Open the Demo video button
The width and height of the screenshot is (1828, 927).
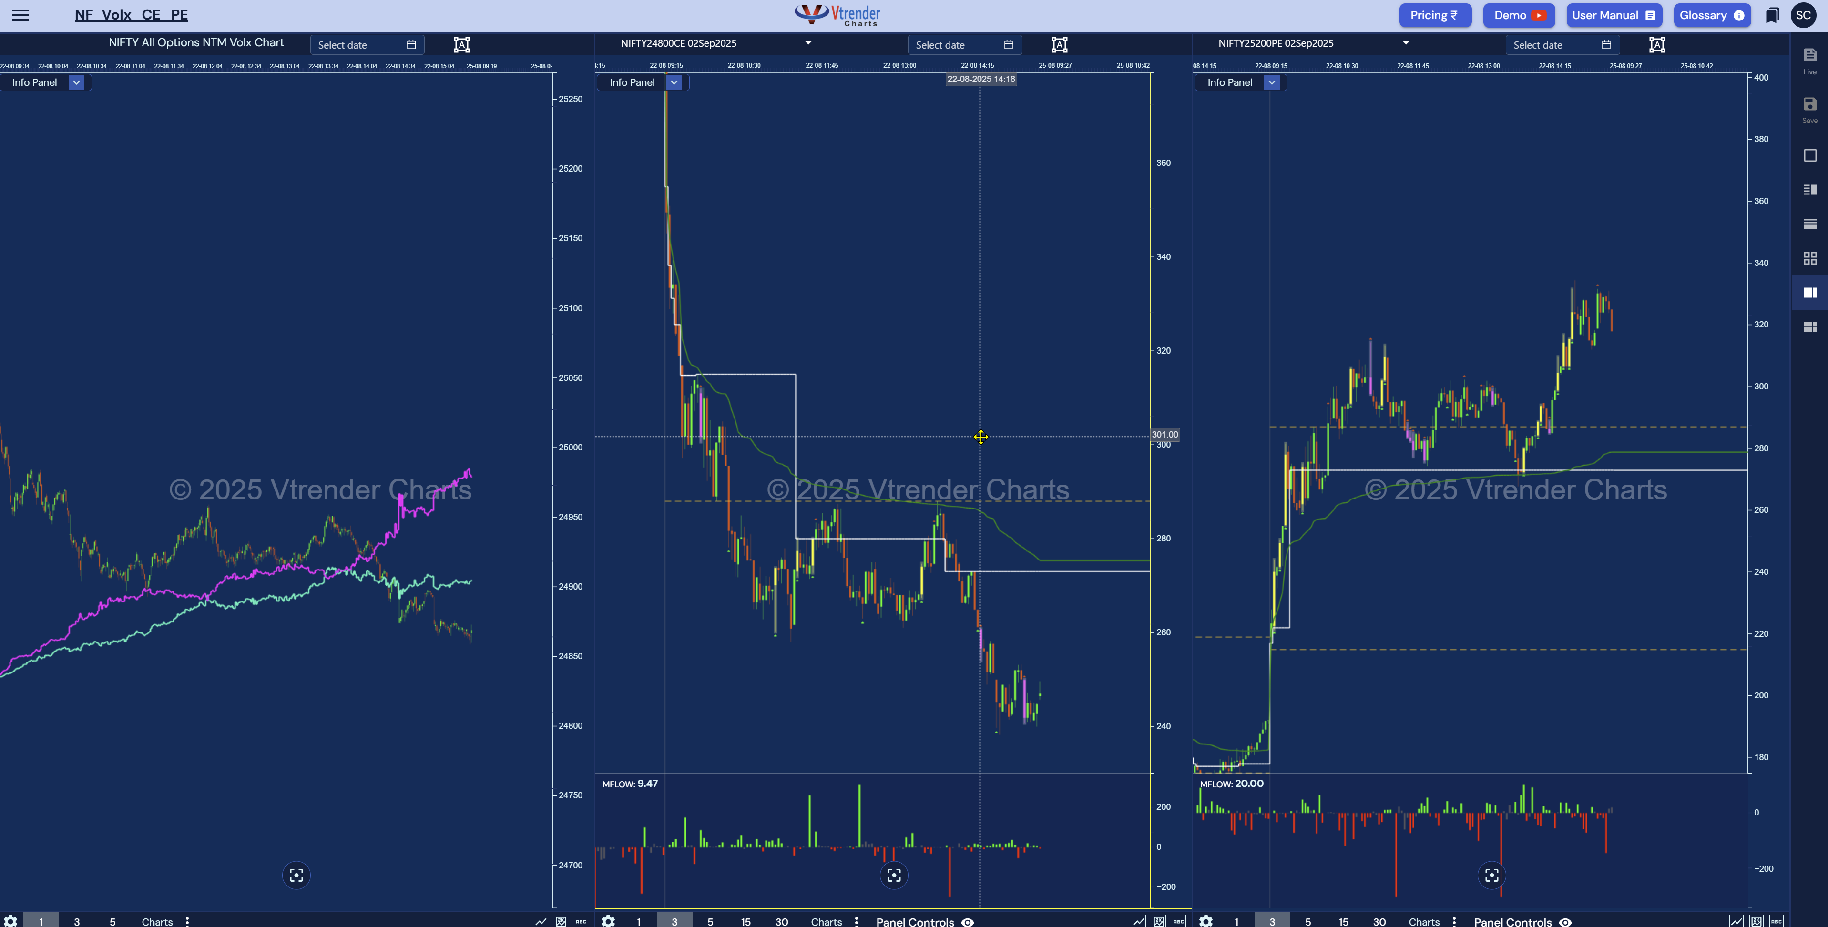tap(1519, 15)
